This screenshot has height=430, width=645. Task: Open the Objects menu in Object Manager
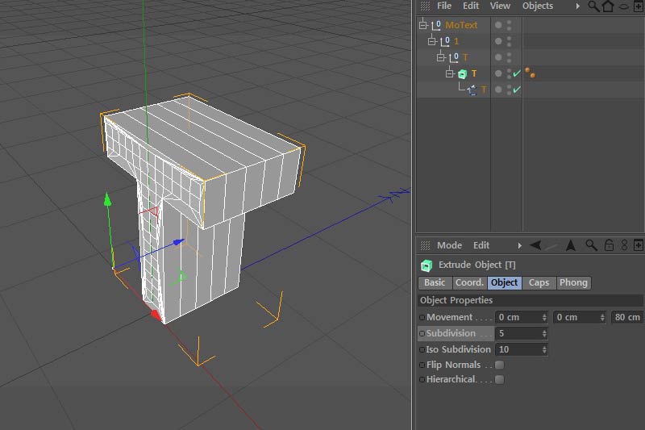point(537,6)
